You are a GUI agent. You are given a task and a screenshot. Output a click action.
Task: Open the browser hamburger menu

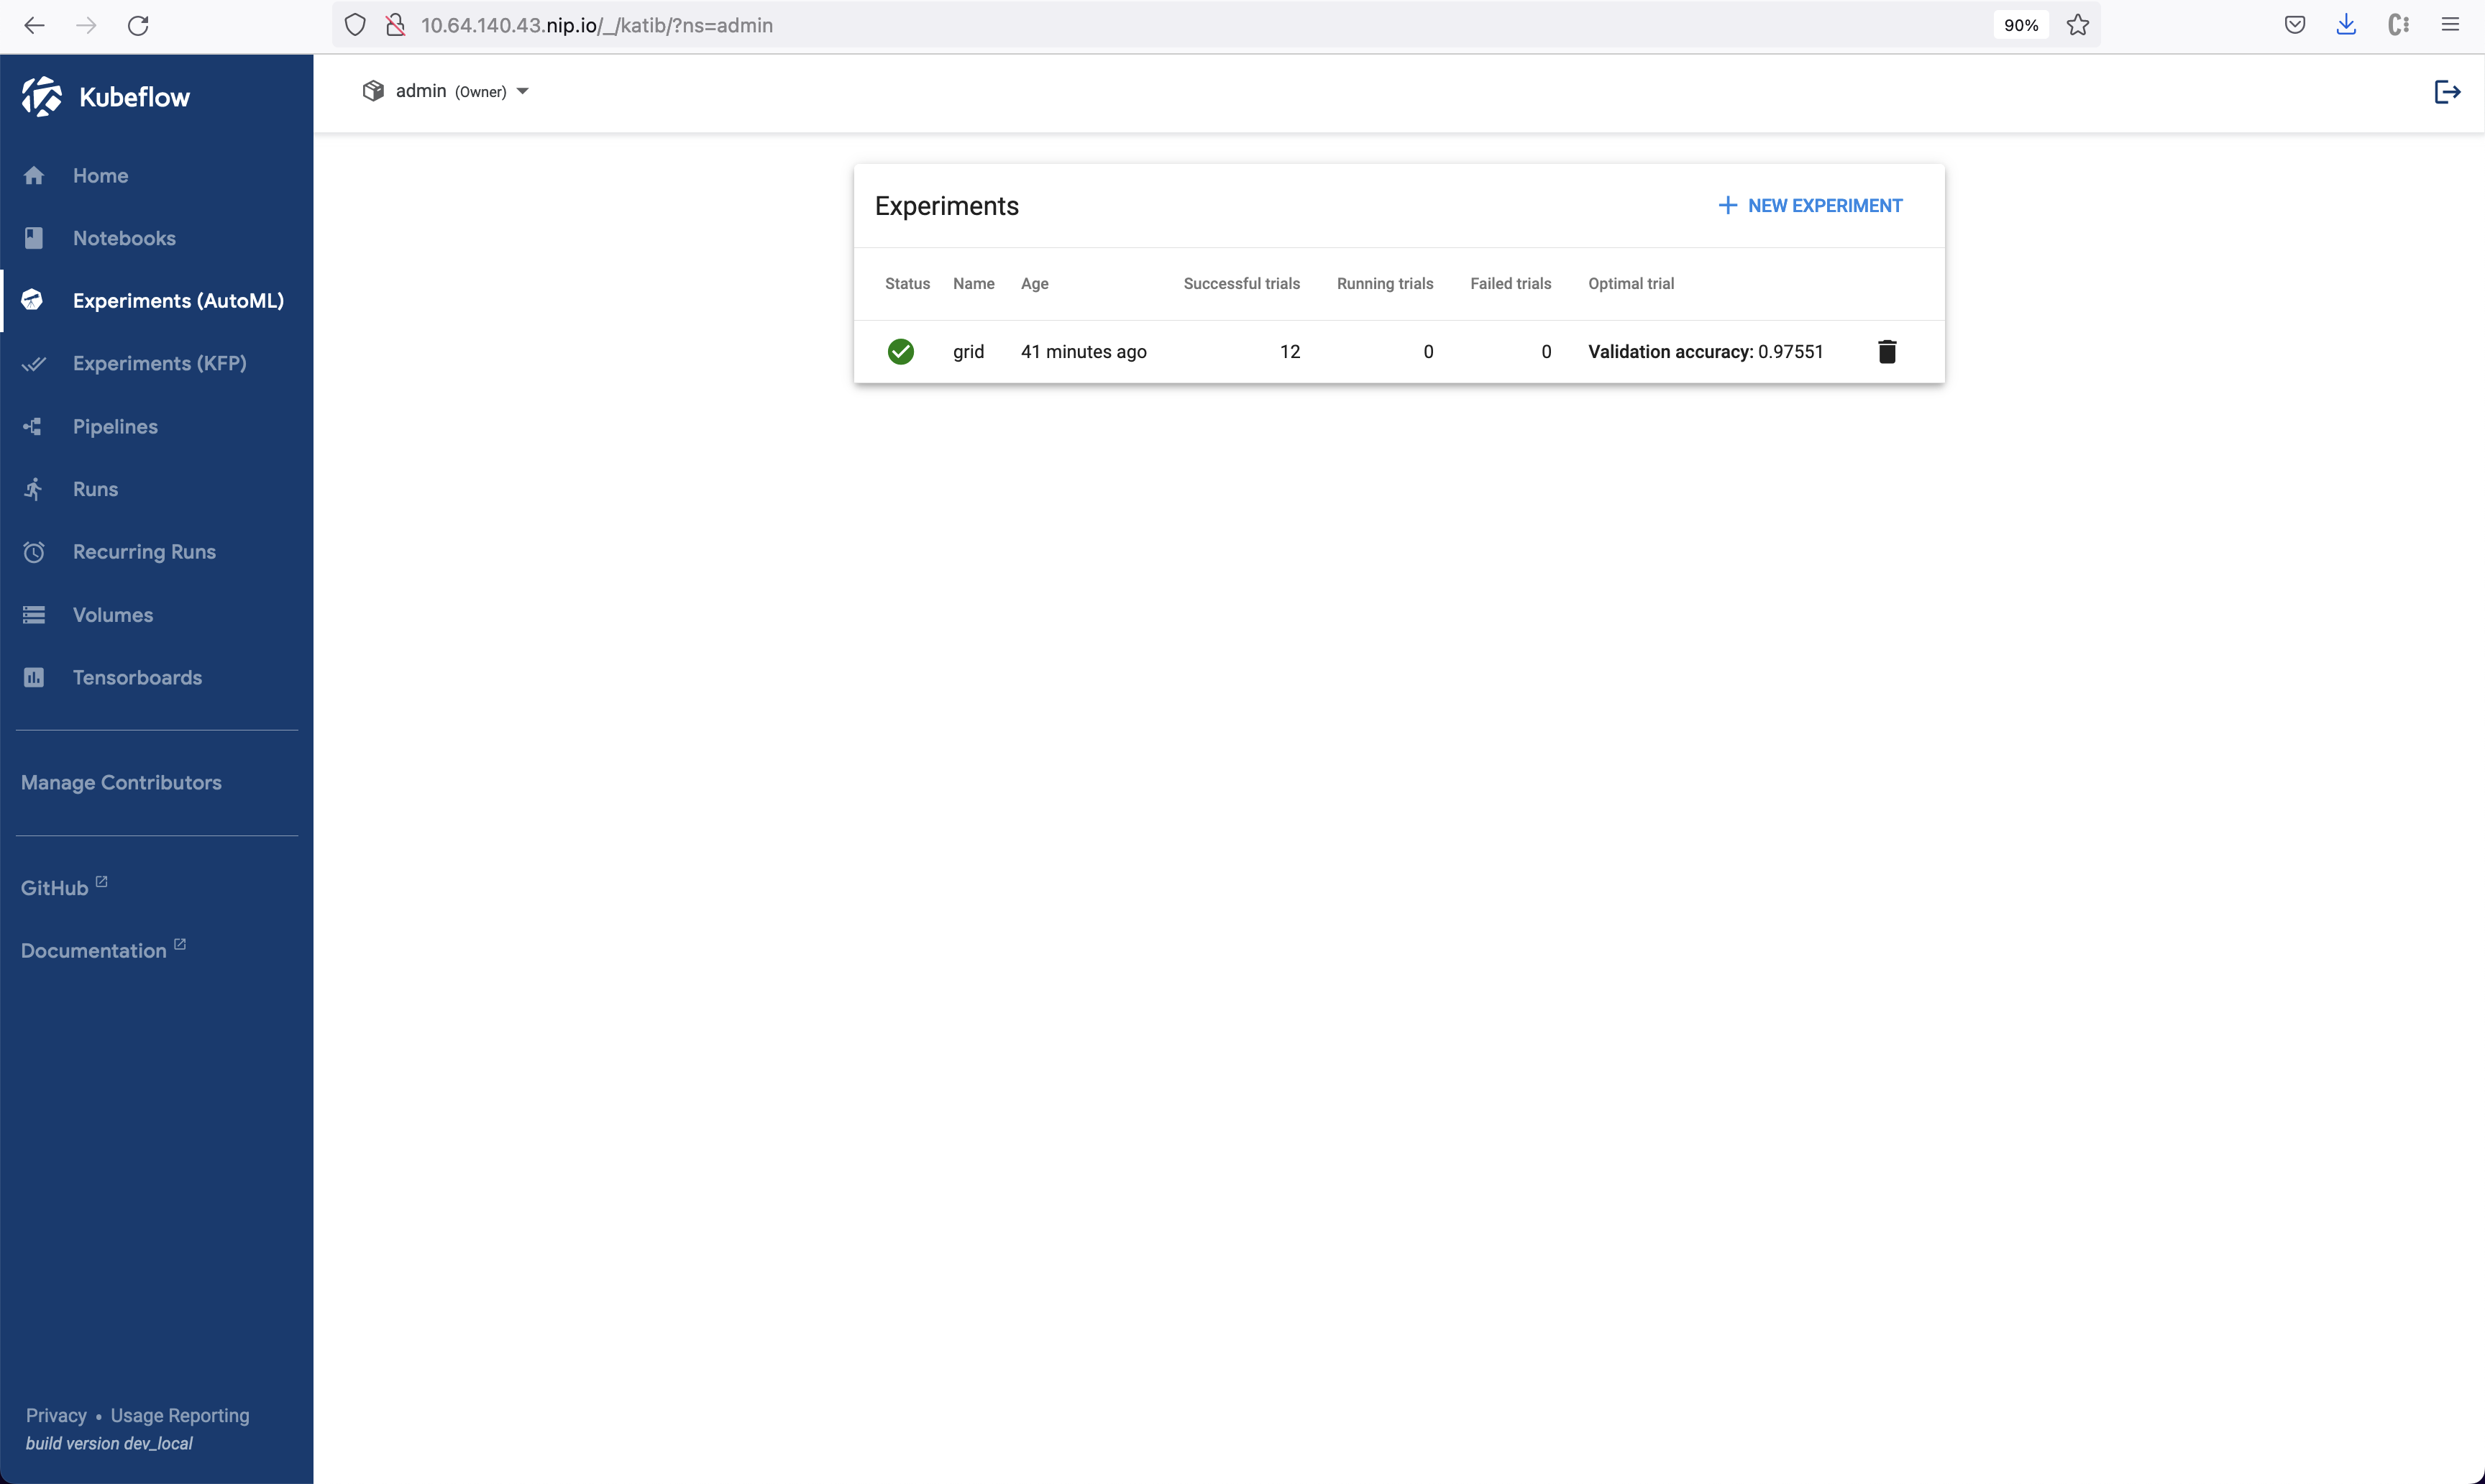[x=2450, y=25]
